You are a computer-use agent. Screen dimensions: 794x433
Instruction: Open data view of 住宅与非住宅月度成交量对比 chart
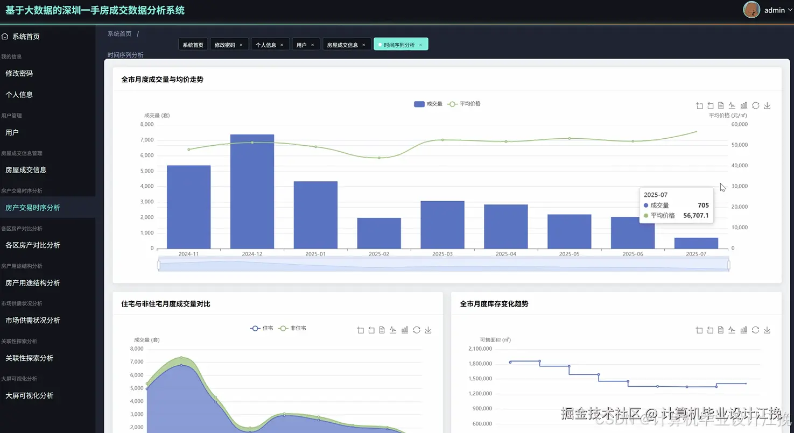click(382, 330)
